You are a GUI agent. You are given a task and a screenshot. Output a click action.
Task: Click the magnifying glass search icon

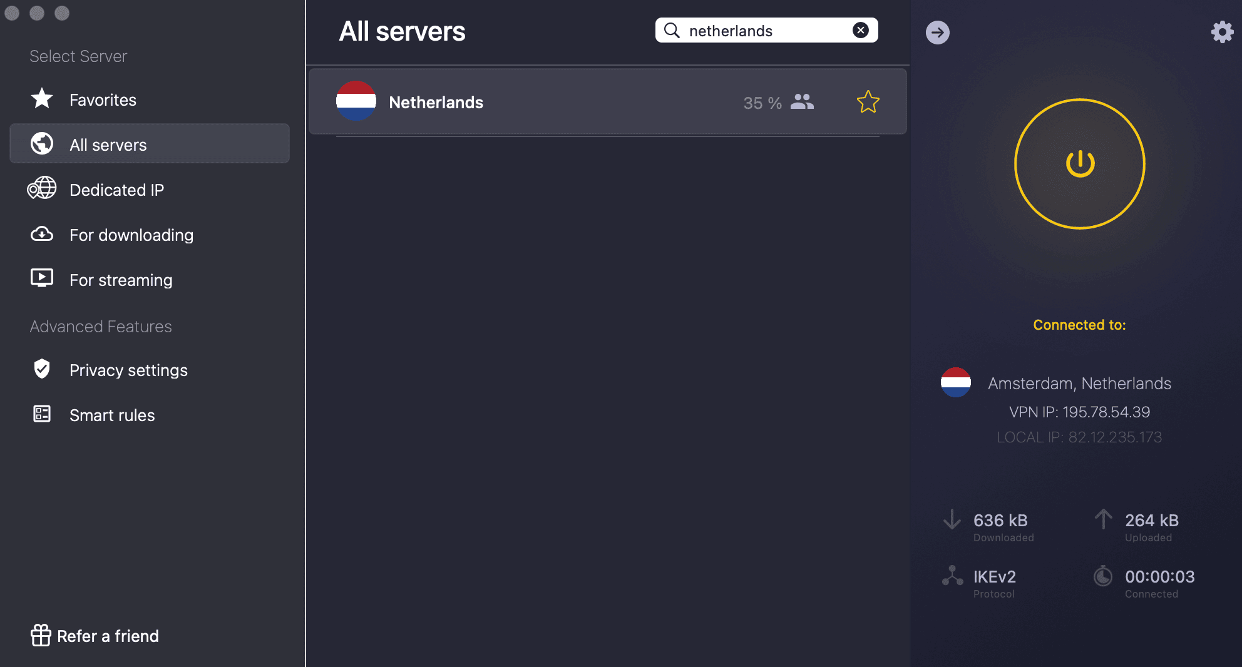point(672,30)
